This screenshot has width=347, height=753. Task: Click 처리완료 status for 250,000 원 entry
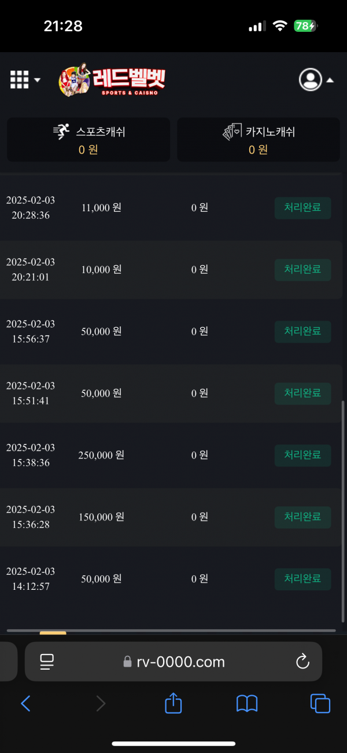[x=302, y=456]
